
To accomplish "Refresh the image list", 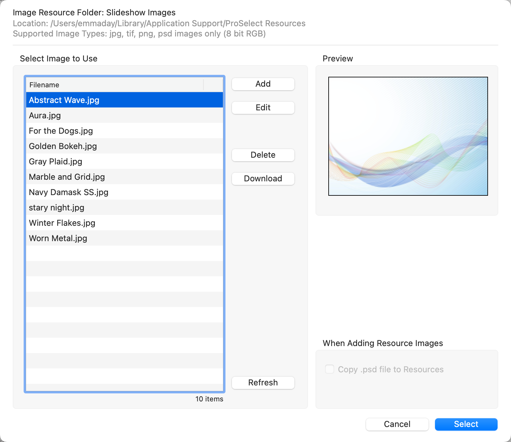I will click(263, 383).
